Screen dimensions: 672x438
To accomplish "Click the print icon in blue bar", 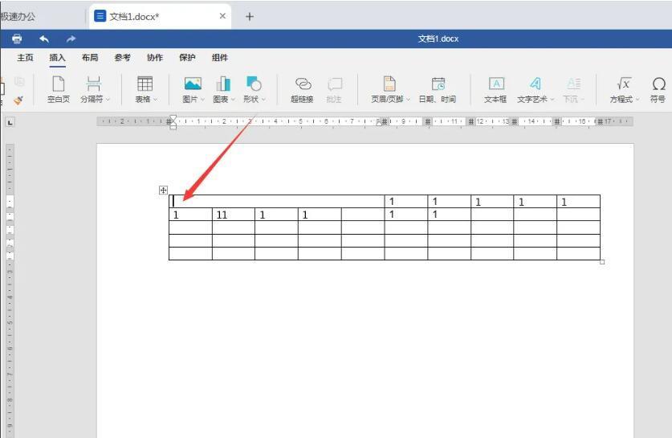I will 17,39.
